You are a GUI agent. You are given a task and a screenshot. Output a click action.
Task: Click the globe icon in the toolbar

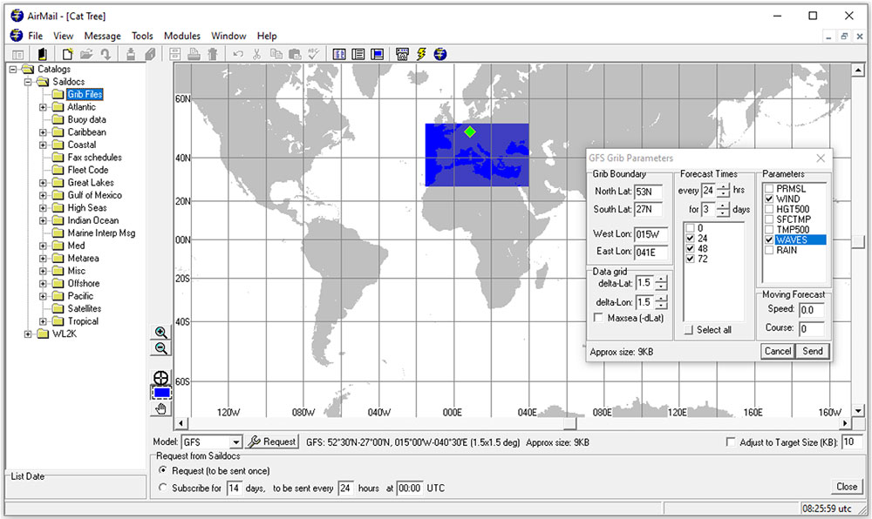[440, 54]
